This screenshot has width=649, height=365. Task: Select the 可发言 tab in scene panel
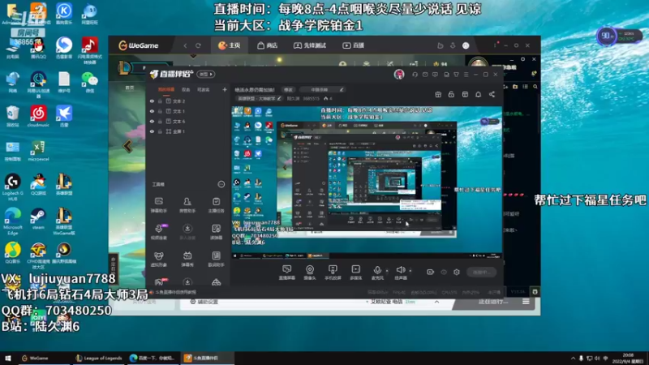point(204,89)
